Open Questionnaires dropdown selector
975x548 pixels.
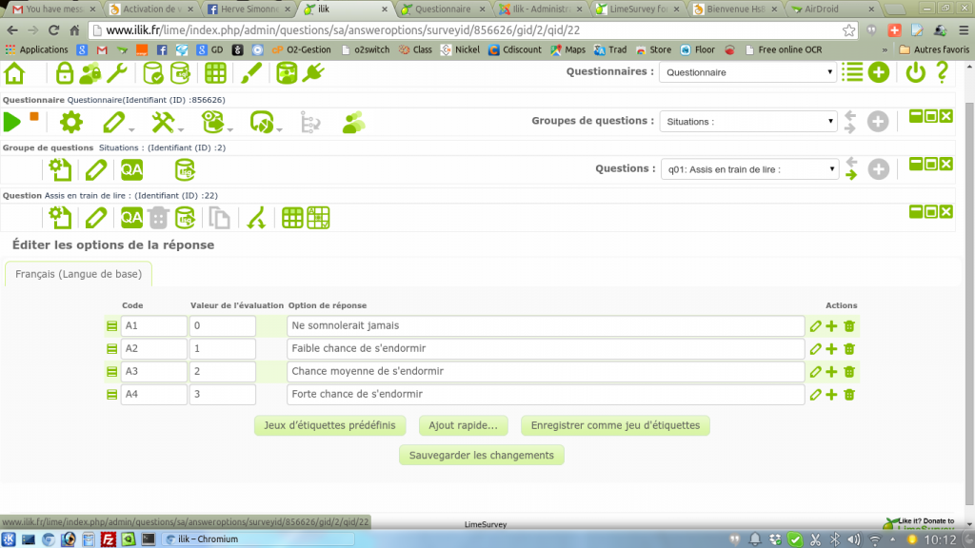click(748, 72)
